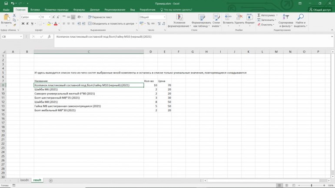Toggle italic formatting (К)

coord(27,24)
